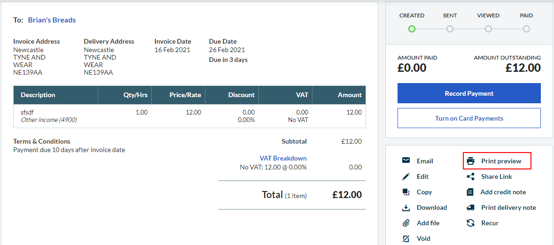The width and height of the screenshot is (554, 245).
Task: Click the Copy invoice icon
Action: (x=406, y=192)
